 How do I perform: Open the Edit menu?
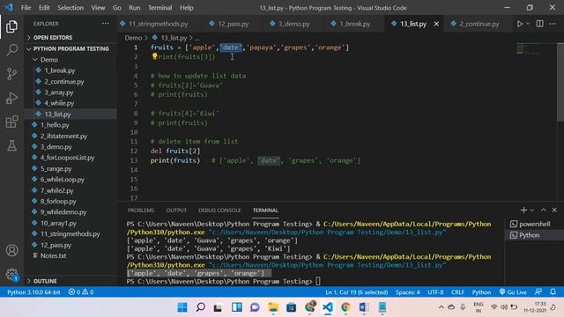click(x=44, y=8)
